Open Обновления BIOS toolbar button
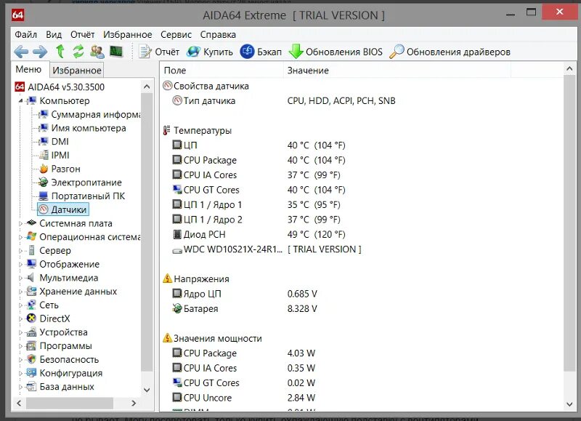Image resolution: width=581 pixels, height=421 pixels. tap(336, 52)
